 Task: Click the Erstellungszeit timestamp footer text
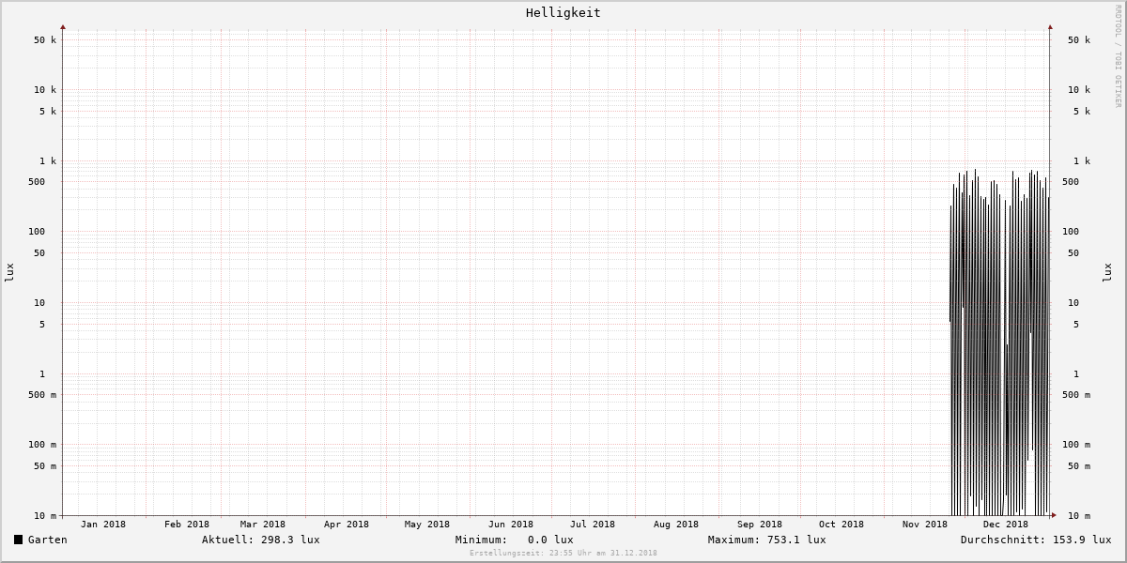pos(563,553)
